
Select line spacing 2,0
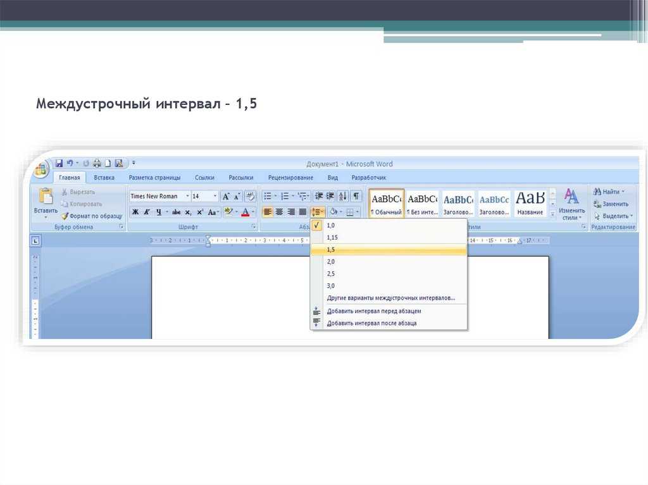389,262
